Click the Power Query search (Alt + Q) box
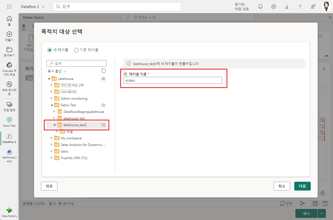The image size is (333, 220). [x=188, y=17]
